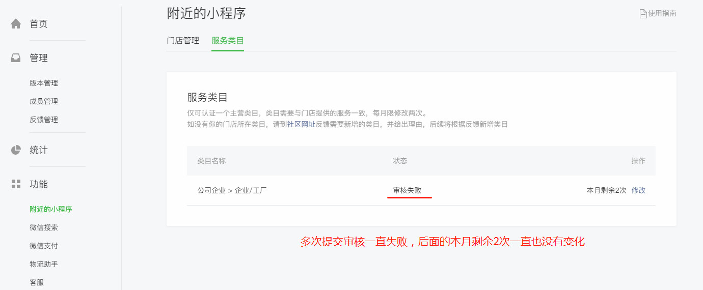Open 版本管理 under 管理

pos(44,83)
